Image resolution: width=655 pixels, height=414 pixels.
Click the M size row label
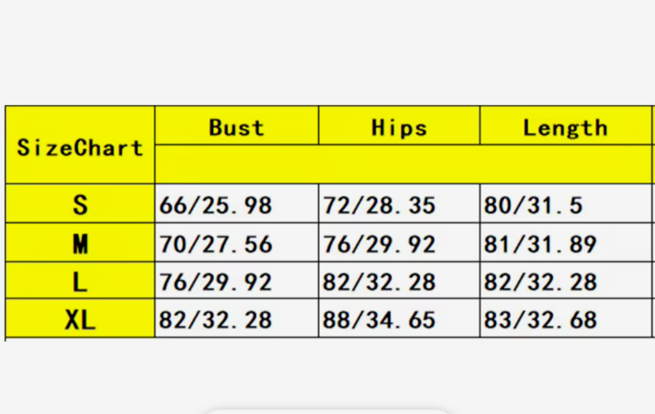pyautogui.click(x=80, y=244)
